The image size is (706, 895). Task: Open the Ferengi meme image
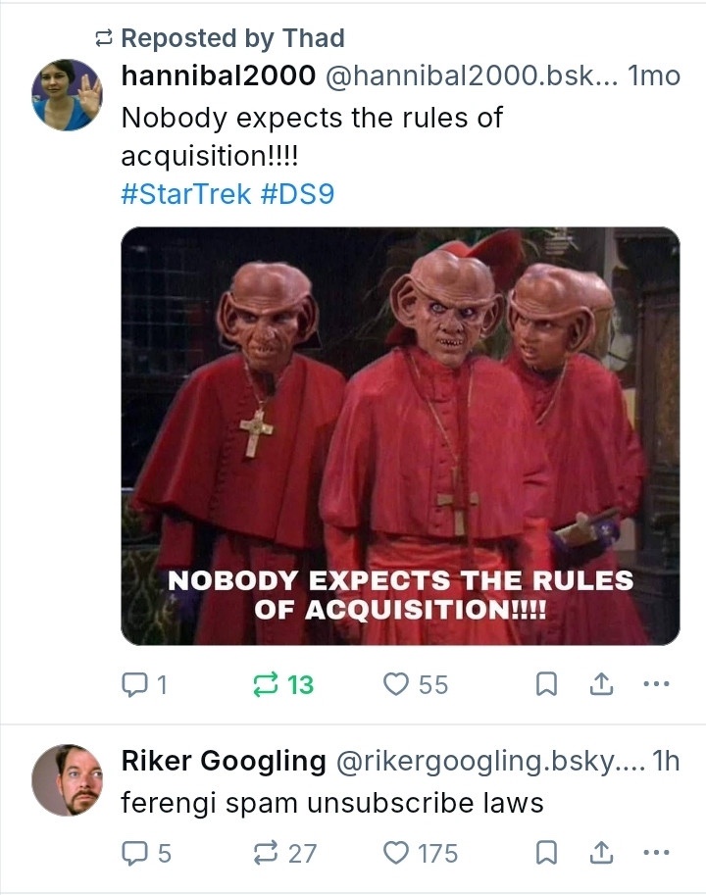click(400, 436)
